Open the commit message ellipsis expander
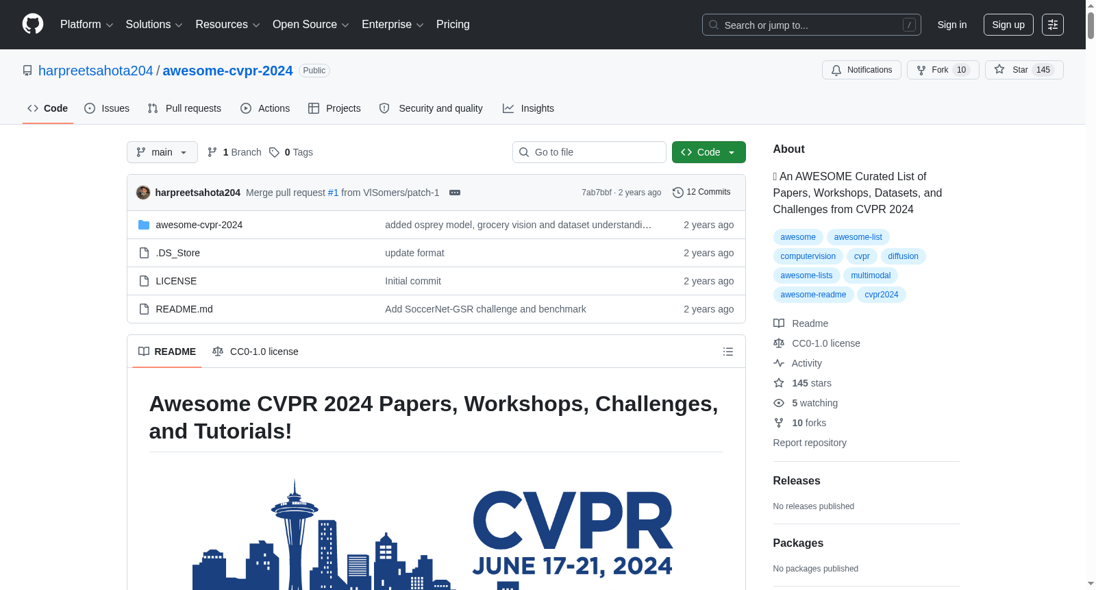Image resolution: width=1096 pixels, height=590 pixels. point(455,193)
